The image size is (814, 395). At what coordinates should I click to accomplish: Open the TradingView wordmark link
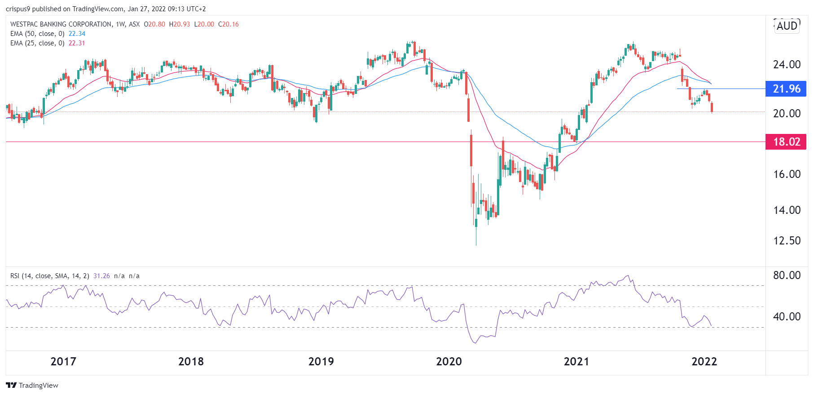(x=39, y=385)
